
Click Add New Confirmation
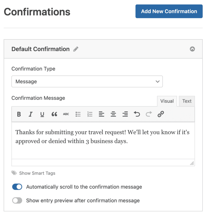pyautogui.click(x=169, y=11)
